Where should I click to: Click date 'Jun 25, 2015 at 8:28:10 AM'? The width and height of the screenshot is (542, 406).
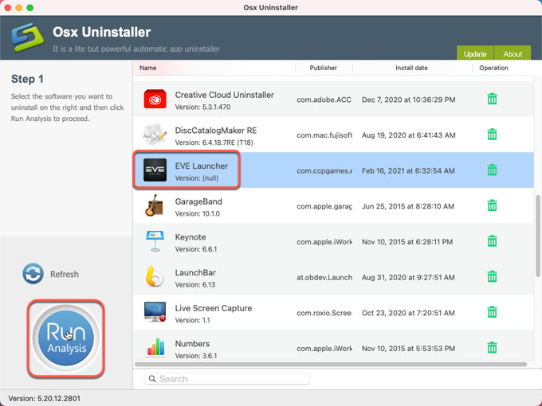(x=408, y=206)
